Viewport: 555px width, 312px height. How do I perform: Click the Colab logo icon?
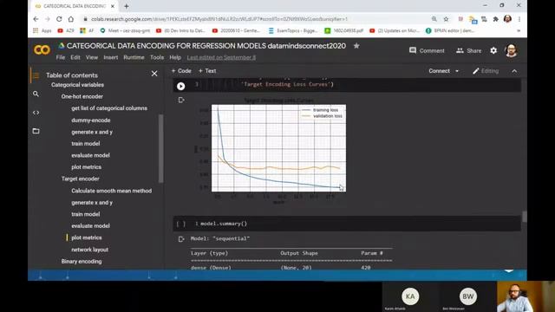click(x=42, y=50)
